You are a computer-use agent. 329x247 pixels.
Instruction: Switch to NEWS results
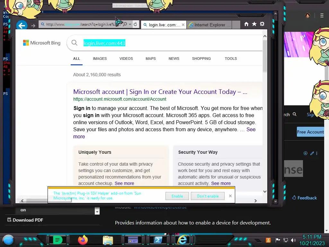pos(174,59)
